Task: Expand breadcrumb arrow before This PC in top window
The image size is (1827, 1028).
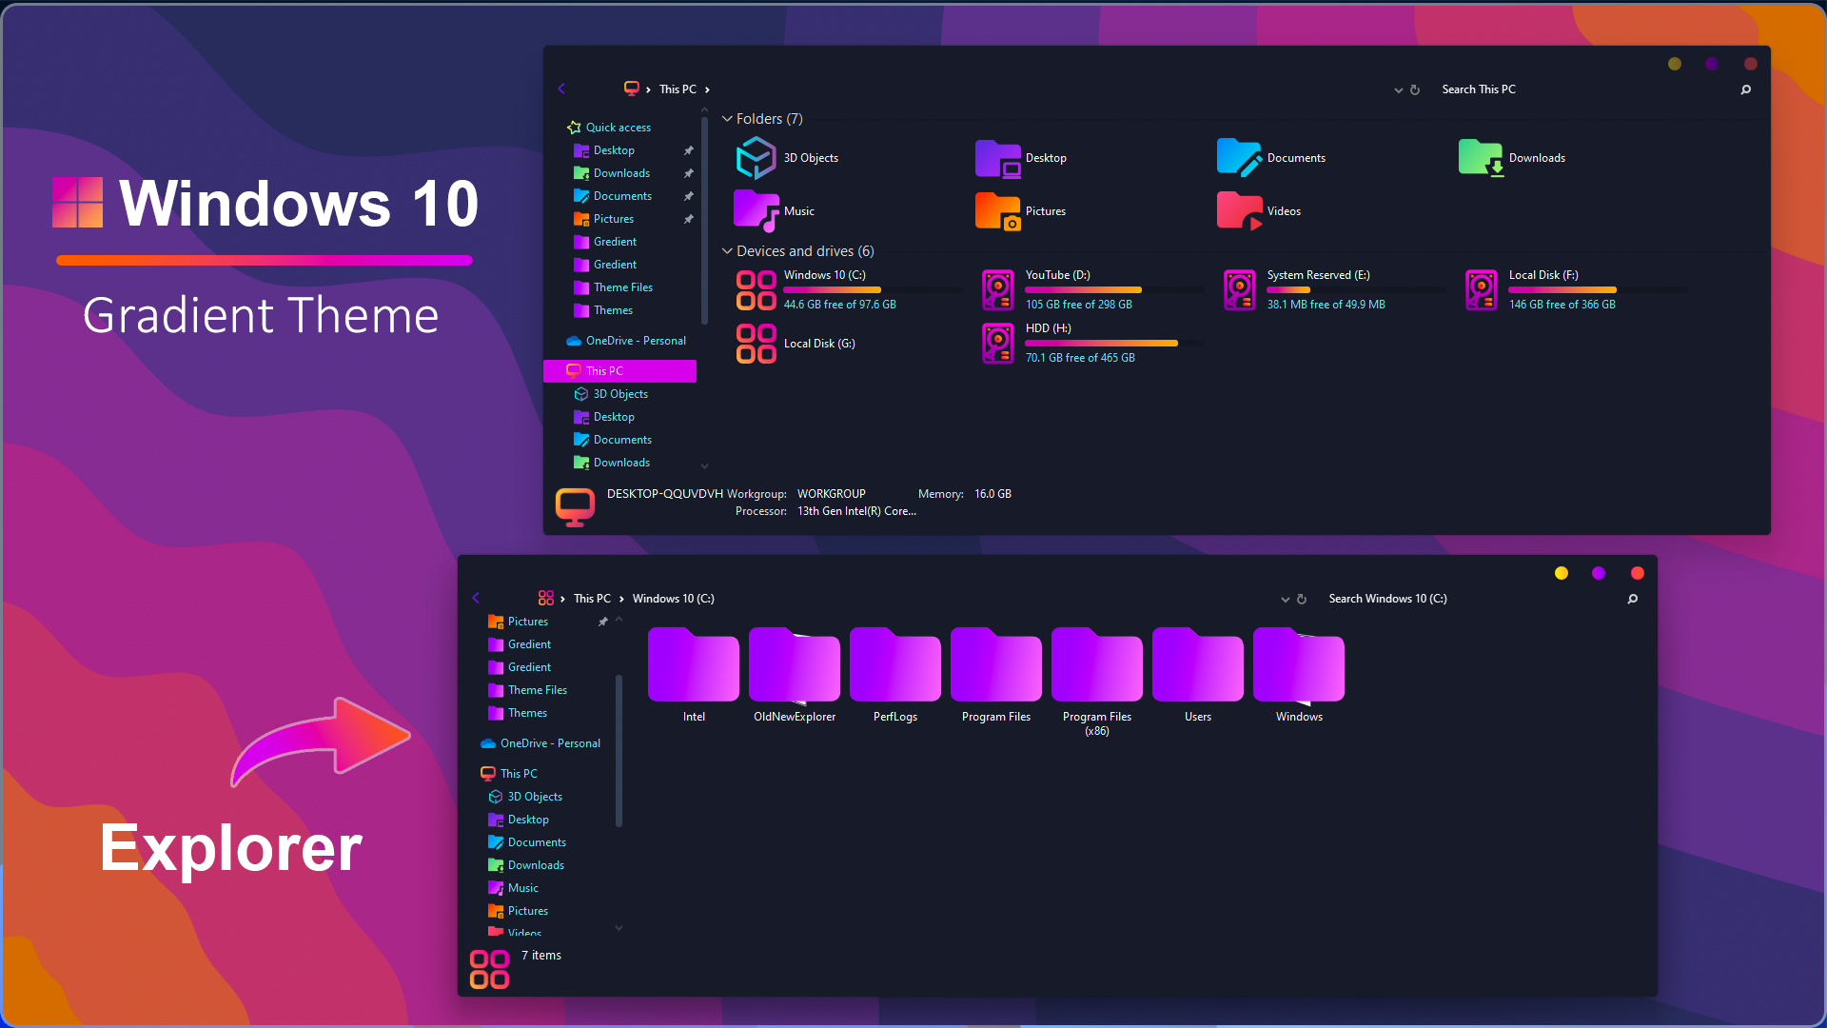Action: point(648,89)
